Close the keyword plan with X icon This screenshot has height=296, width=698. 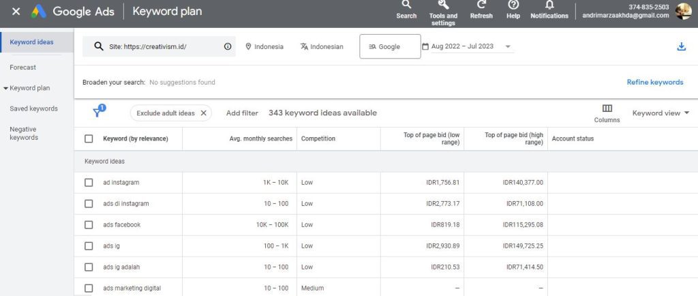coord(16,11)
